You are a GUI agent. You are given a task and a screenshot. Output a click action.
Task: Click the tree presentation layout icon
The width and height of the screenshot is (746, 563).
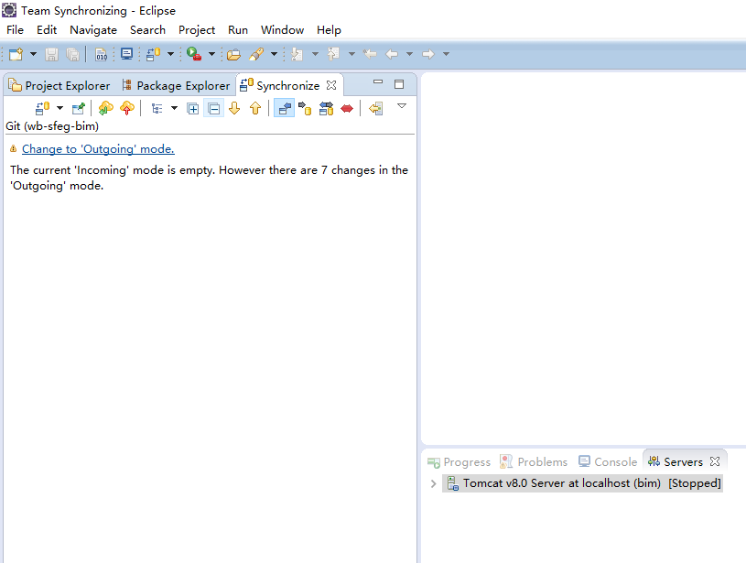pos(157,109)
